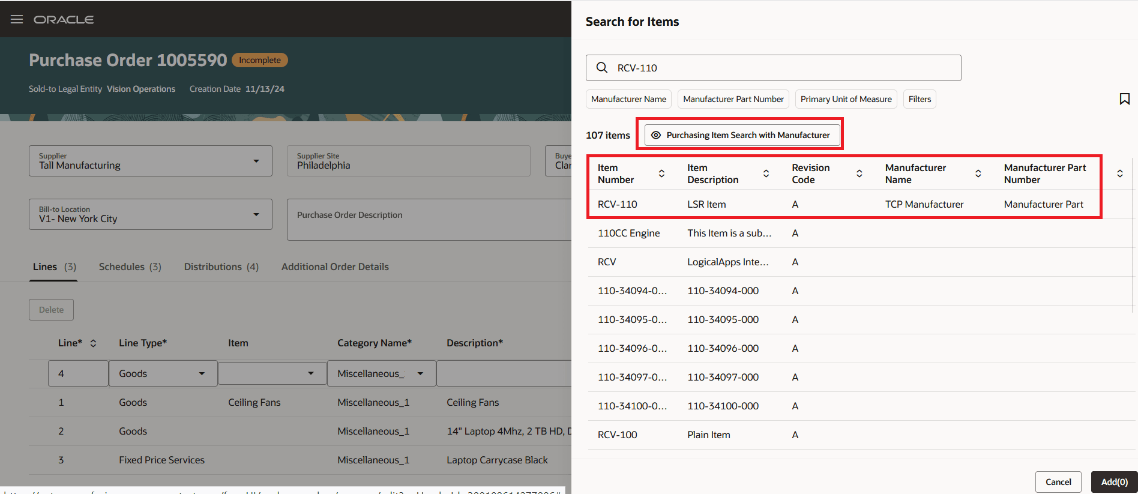The width and height of the screenshot is (1138, 494).
Task: Switch to the Distributions tab
Action: [x=221, y=267]
